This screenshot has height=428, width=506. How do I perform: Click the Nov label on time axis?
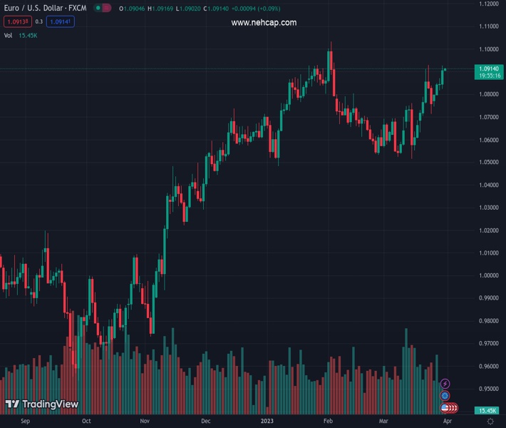(x=145, y=422)
